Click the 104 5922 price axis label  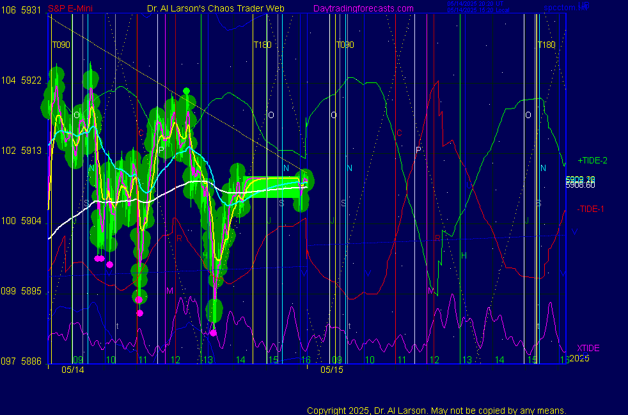click(x=21, y=80)
